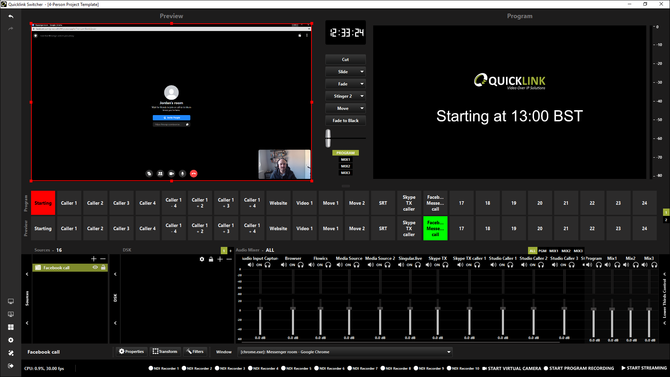Open the Stinger 2 dropdown arrow
The image size is (670, 377).
(x=362, y=96)
